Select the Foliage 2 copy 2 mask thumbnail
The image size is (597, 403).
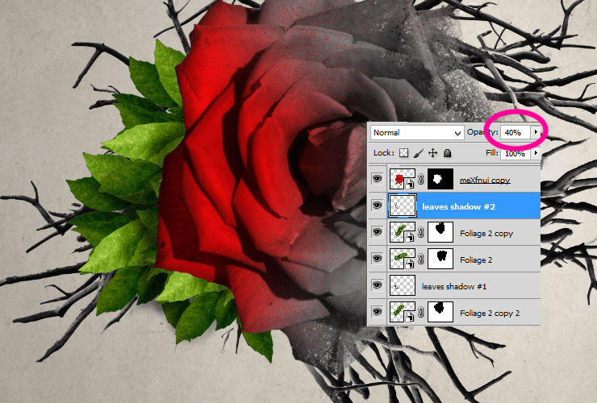click(x=440, y=312)
